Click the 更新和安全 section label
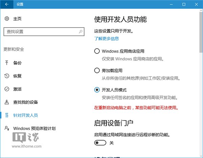This screenshot has width=203, height=158. (x=14, y=49)
